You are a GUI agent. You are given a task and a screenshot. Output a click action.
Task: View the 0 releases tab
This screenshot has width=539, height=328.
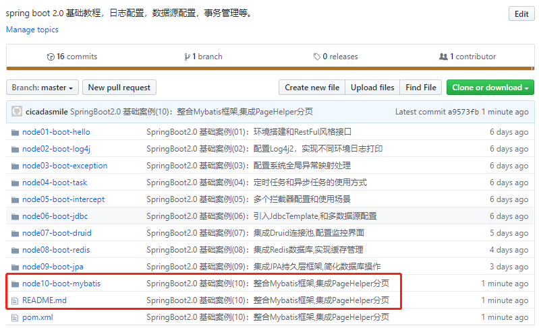click(x=335, y=57)
